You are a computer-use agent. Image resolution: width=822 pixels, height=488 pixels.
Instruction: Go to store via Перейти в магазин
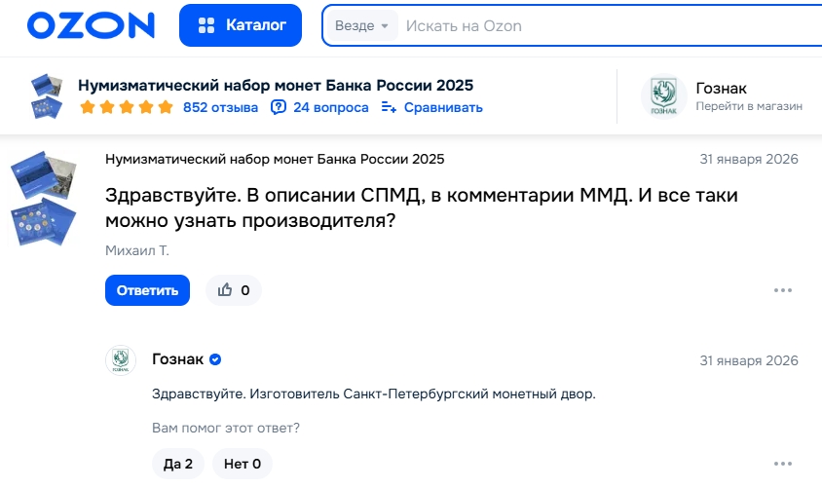[748, 106]
